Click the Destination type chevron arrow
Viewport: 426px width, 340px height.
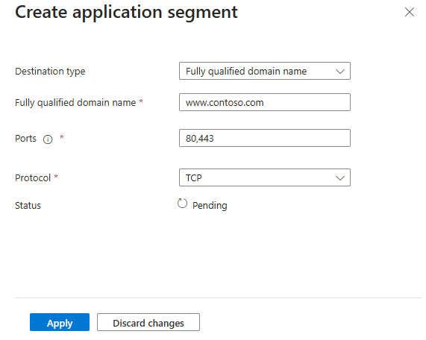[x=340, y=72]
